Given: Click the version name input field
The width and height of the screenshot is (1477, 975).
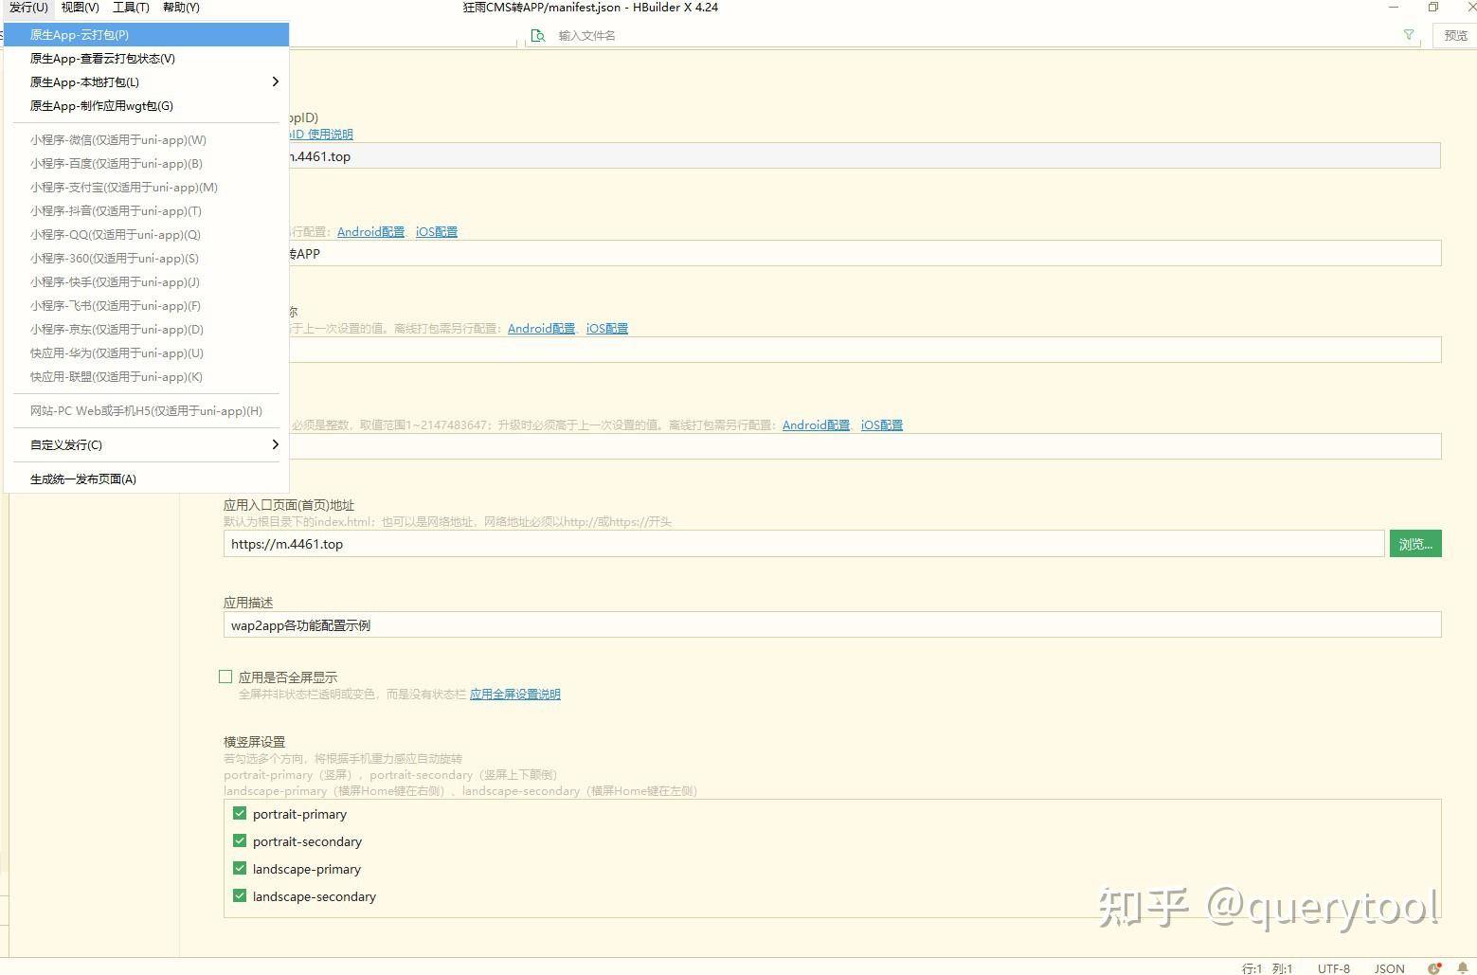Looking at the screenshot, I should click(864, 351).
